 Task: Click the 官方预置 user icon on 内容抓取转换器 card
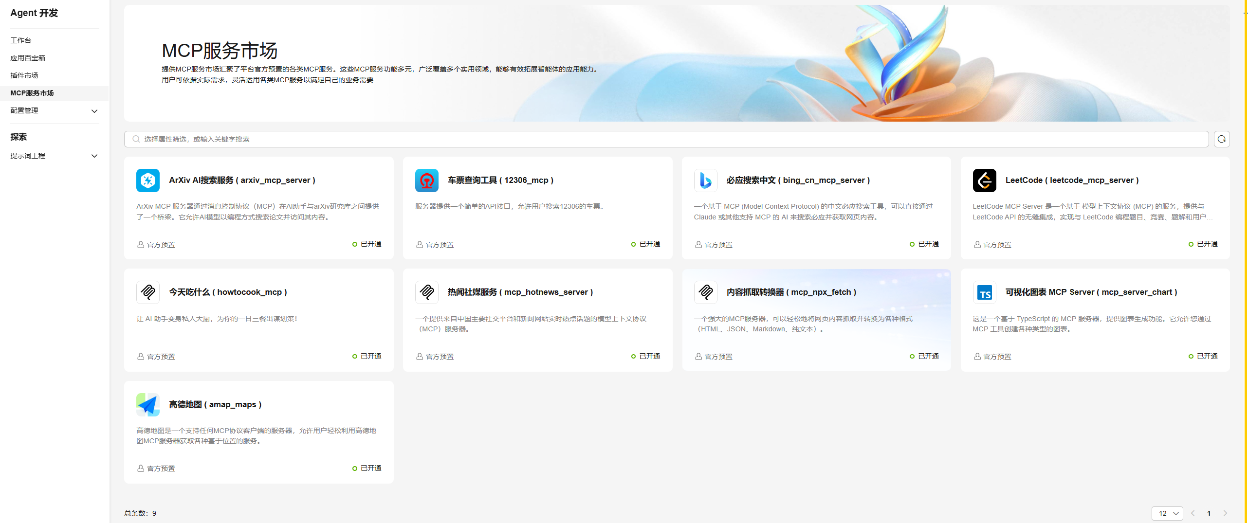coord(698,357)
